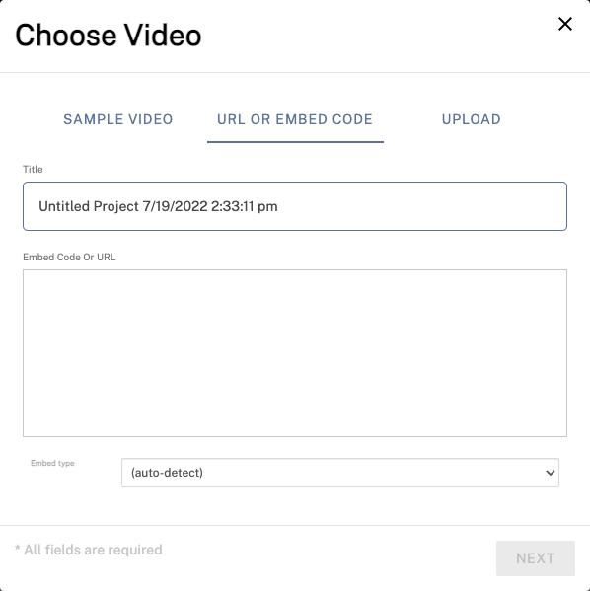This screenshot has width=590, height=591.
Task: Click the NEXT button
Action: (536, 558)
